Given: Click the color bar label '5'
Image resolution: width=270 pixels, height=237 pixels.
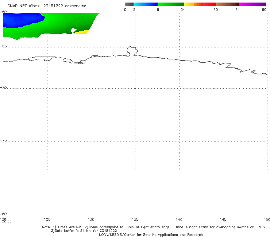Looking at the screenshot, I should (134, 9).
